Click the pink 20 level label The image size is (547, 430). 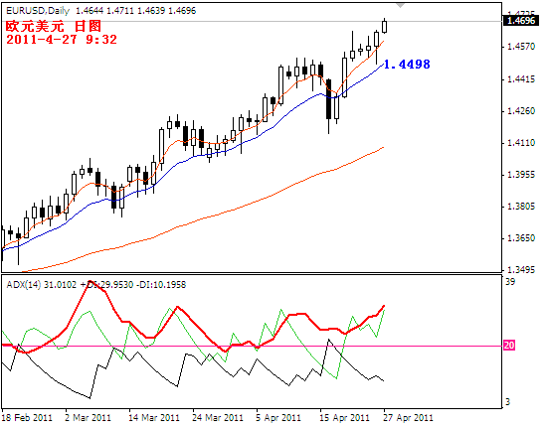pyautogui.click(x=509, y=346)
